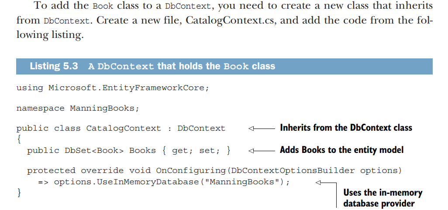This screenshot has width=448, height=210.
Task: Click the CatalogContext class name in code
Action: 124,129
